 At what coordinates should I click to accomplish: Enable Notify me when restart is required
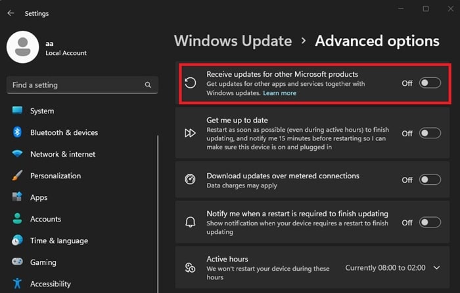coord(430,222)
